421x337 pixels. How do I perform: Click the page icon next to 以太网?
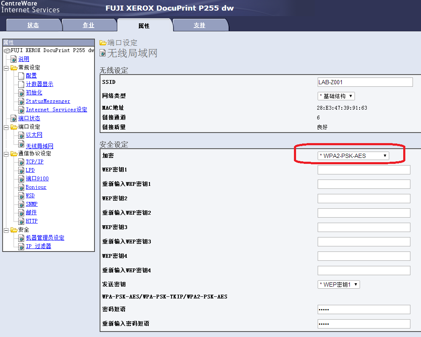click(21, 135)
